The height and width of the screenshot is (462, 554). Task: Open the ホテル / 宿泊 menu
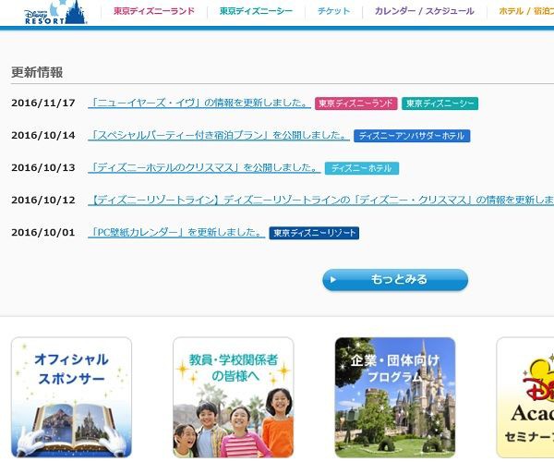526,11
